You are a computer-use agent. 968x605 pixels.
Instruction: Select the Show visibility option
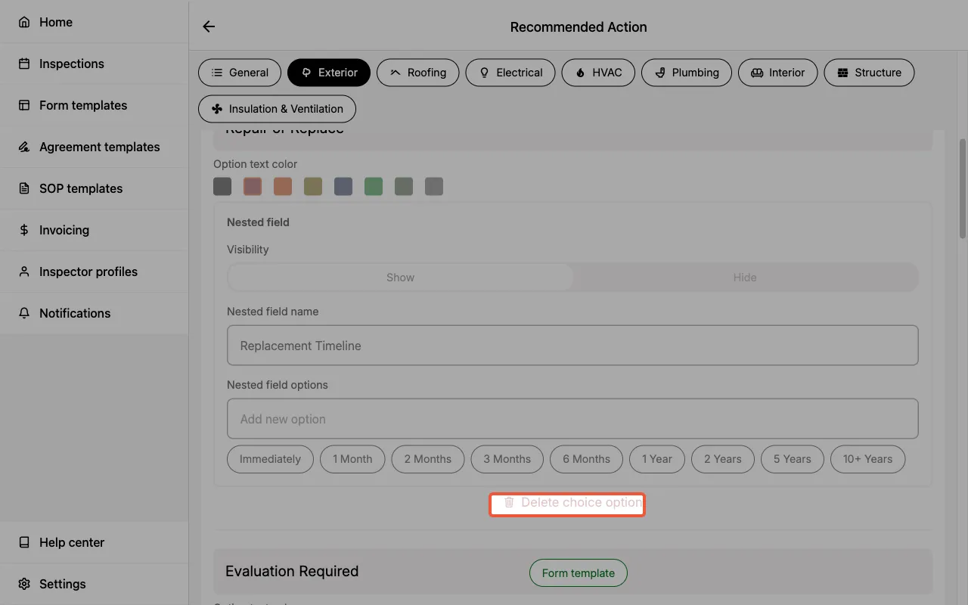pyautogui.click(x=400, y=277)
